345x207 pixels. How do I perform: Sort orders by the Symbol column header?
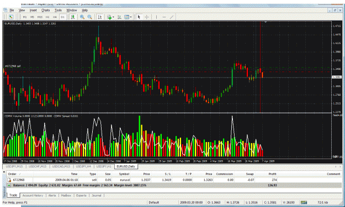(x=124, y=174)
